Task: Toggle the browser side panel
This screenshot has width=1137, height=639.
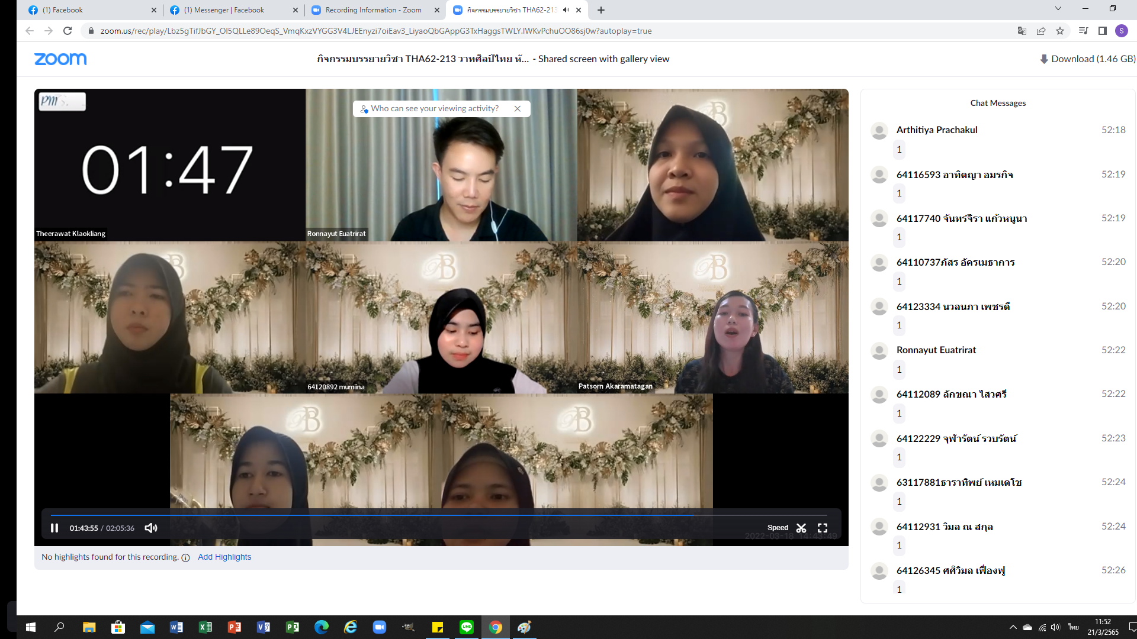Action: coord(1103,31)
